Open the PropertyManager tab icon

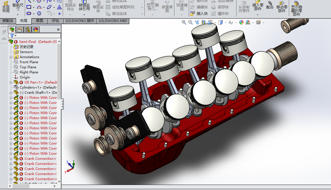click(x=20, y=29)
